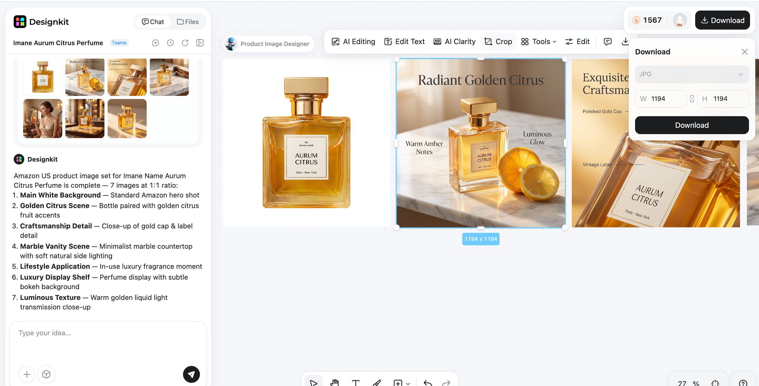This screenshot has height=386, width=759.
Task: Switch to the Files tab
Action: click(x=188, y=22)
